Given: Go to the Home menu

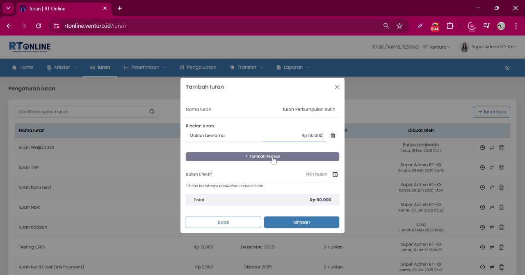Looking at the screenshot, I should 23,67.
